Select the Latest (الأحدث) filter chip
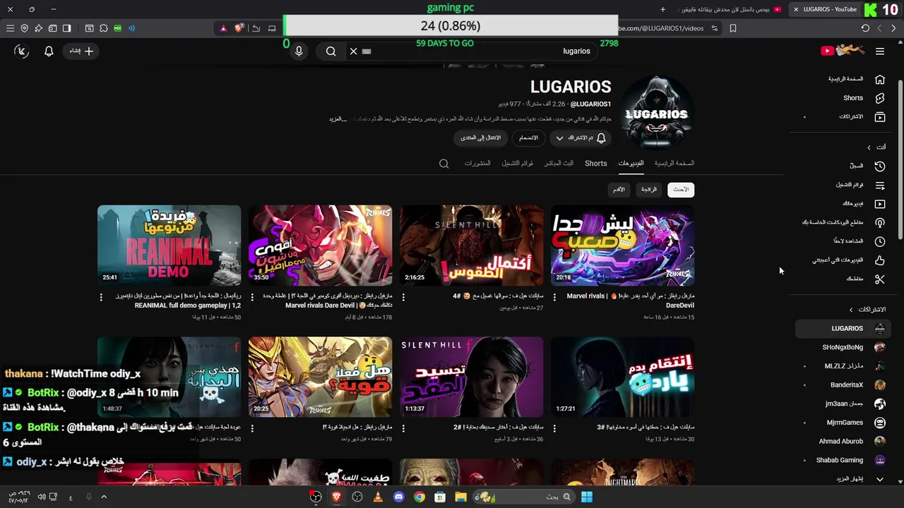This screenshot has height=508, width=904. [681, 190]
